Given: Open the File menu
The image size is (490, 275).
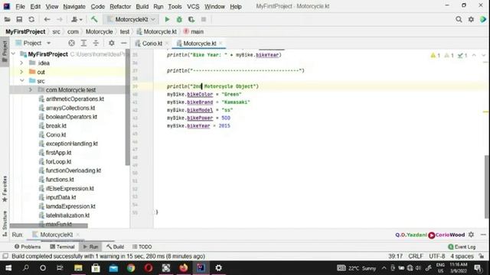Looking at the screenshot, I should point(21,6).
